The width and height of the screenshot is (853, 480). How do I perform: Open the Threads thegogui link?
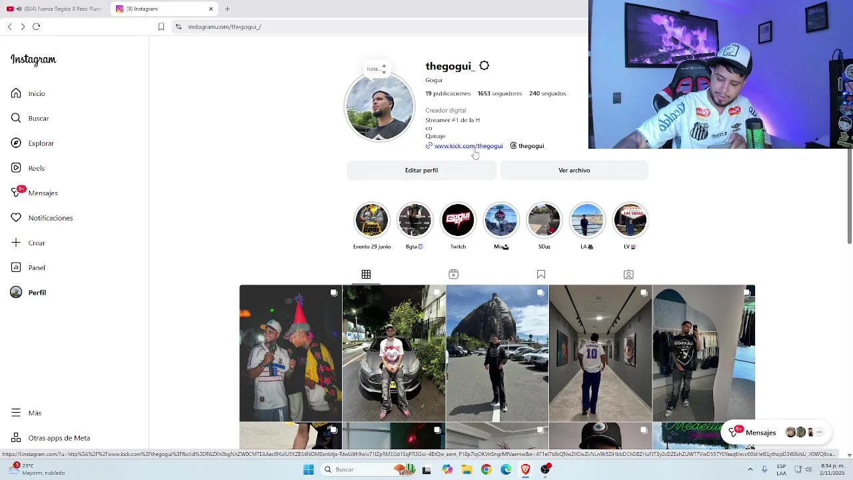pyautogui.click(x=527, y=146)
